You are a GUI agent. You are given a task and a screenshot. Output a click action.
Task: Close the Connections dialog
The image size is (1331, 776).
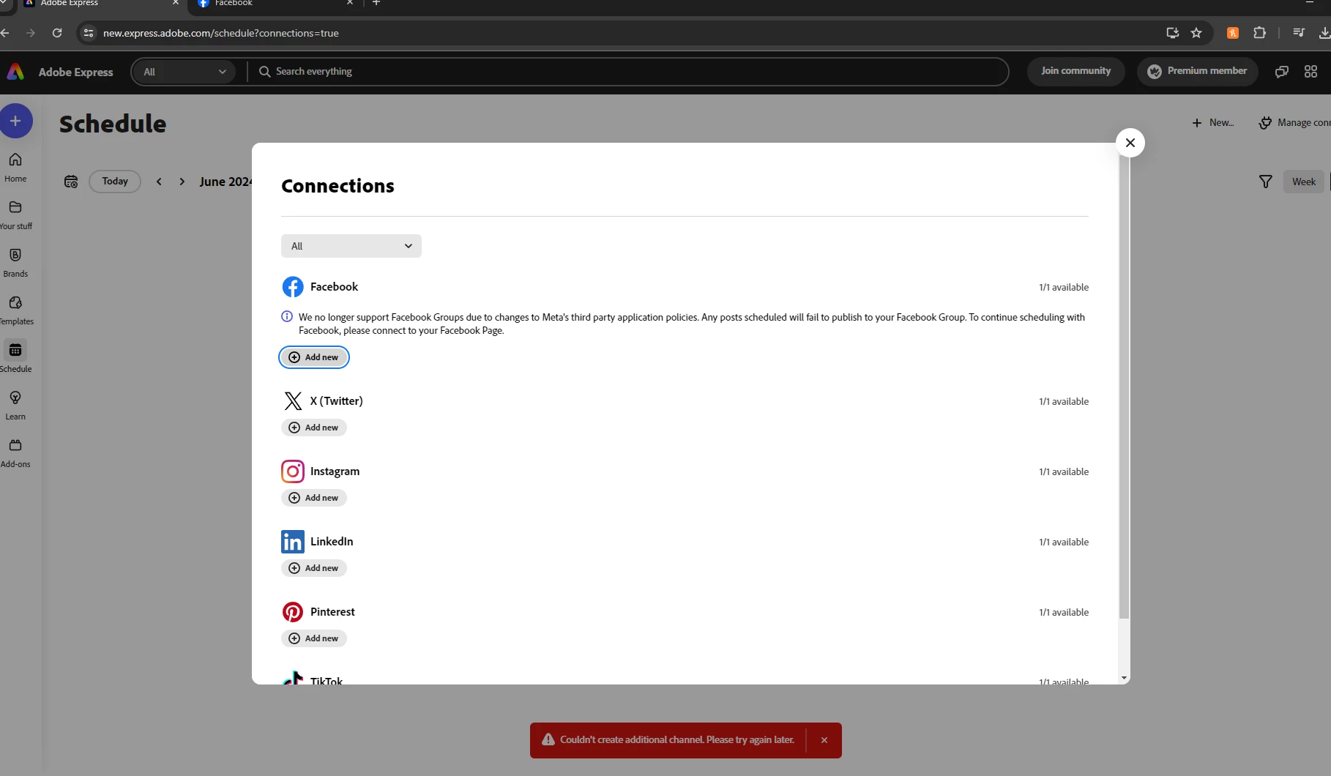pos(1130,143)
